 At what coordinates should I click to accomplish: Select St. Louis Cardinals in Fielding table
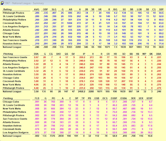click(x=14, y=105)
